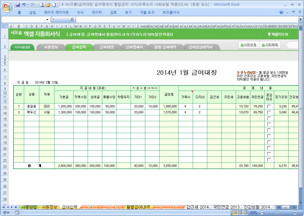The image size is (304, 216).
Task: Enable the 경감대상 checkbox in row 15
Action: (x=269, y=118)
